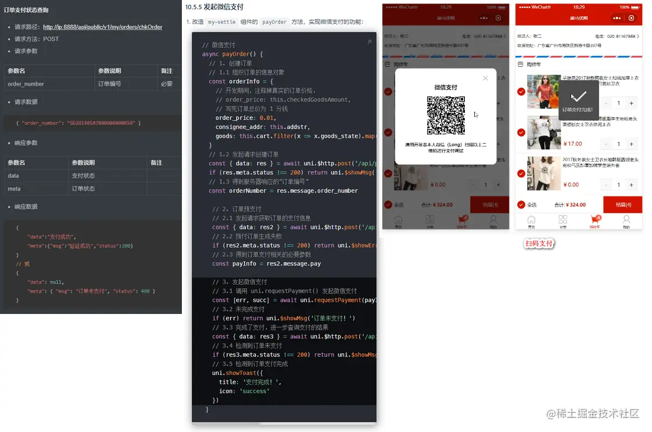Decrease quantity of ¥0.00 item on QR-code phone

pos(473,185)
